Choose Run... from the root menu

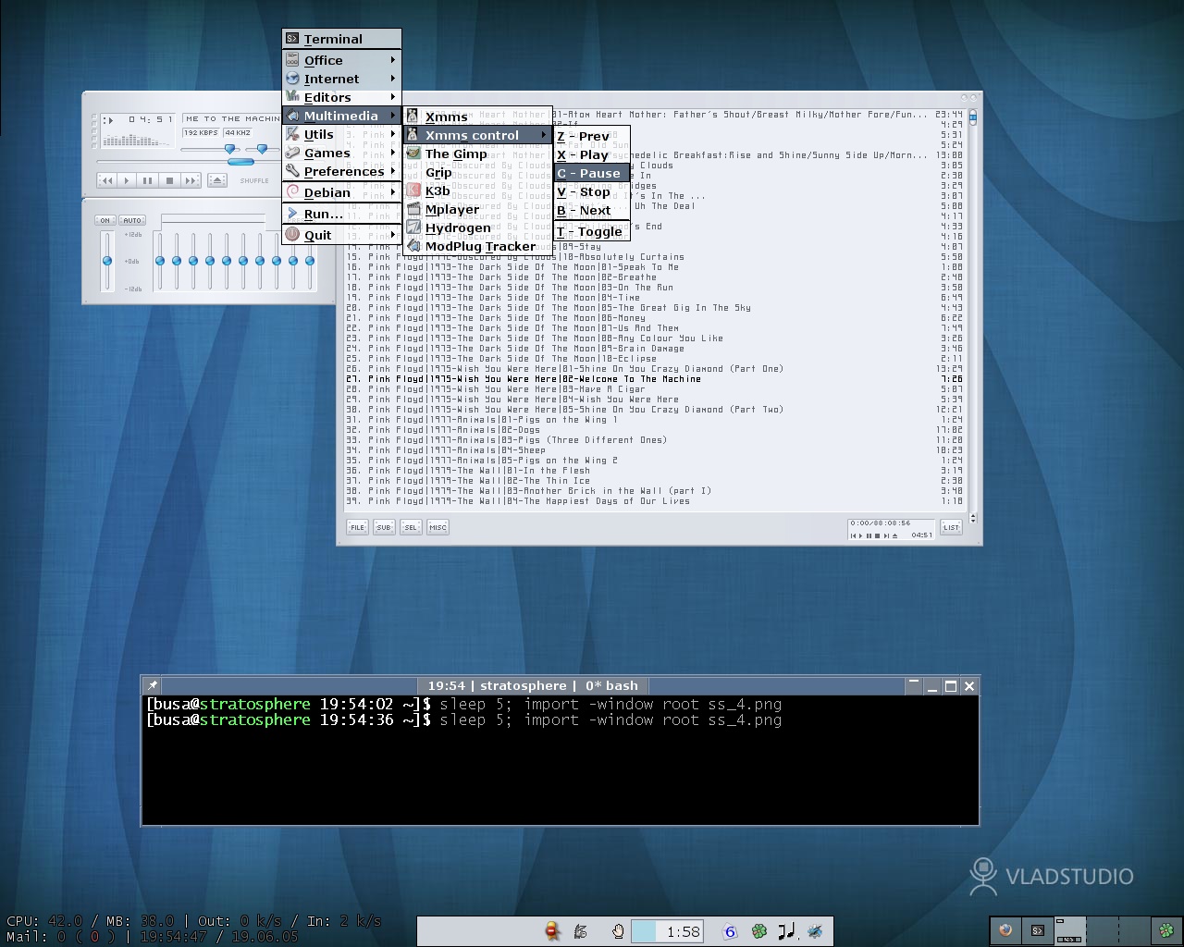pyautogui.click(x=341, y=214)
